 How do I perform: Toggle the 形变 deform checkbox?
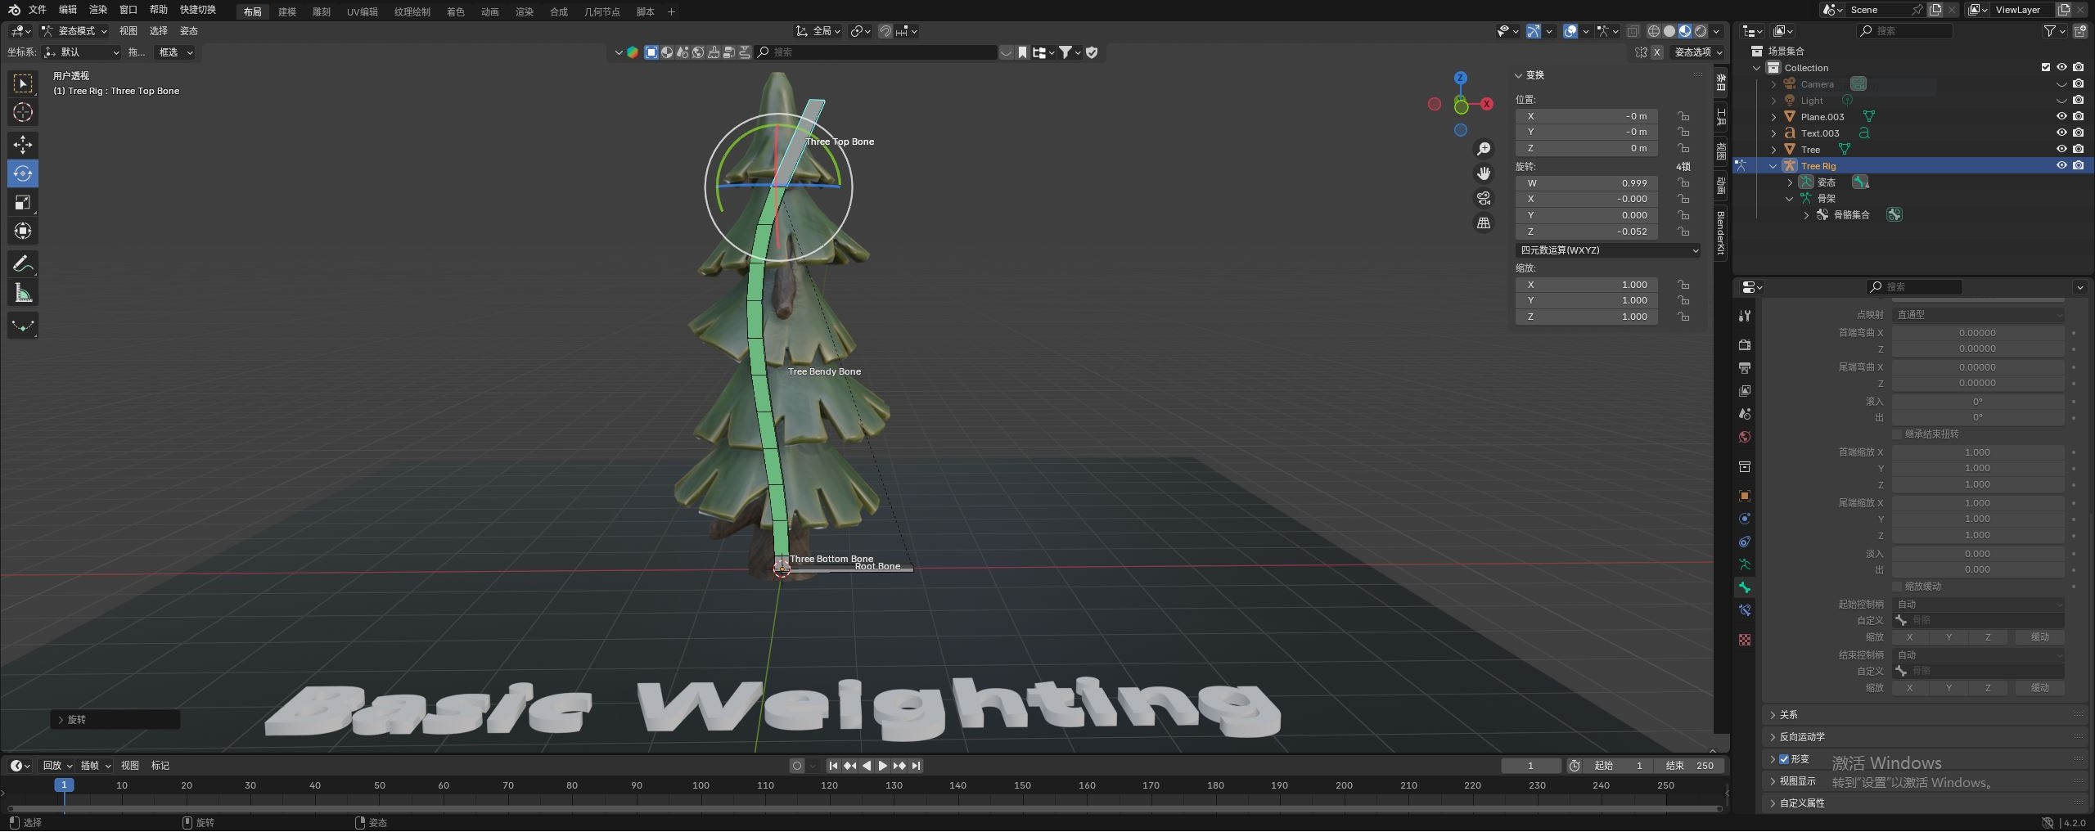[1784, 759]
